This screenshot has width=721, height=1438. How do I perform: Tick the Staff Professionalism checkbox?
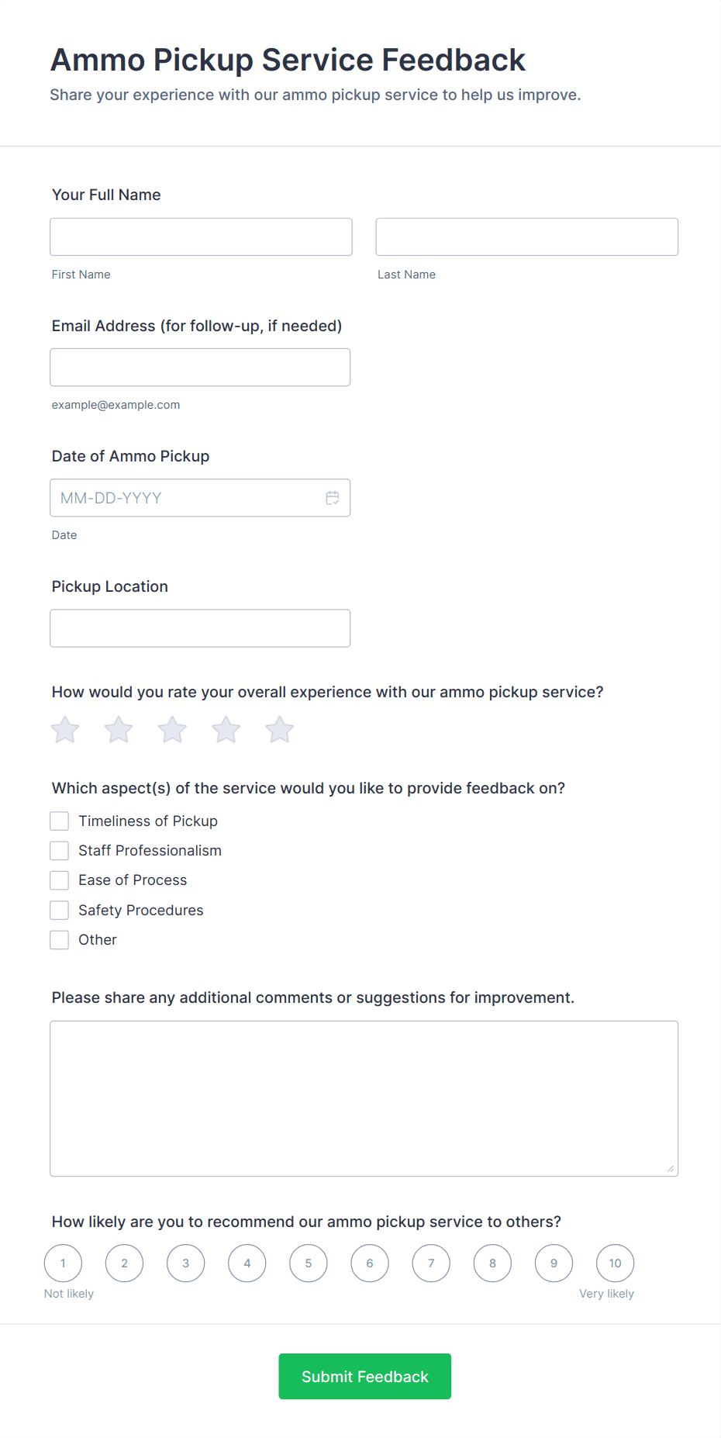coord(60,851)
